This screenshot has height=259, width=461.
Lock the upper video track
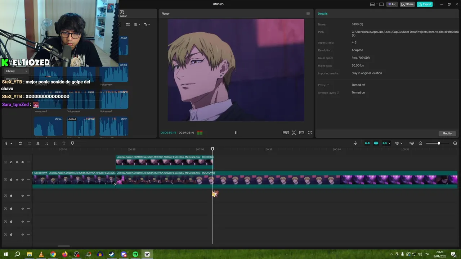pos(11,162)
